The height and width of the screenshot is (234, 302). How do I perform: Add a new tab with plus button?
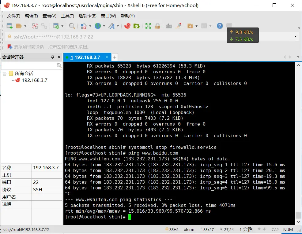pyautogui.click(x=115, y=57)
